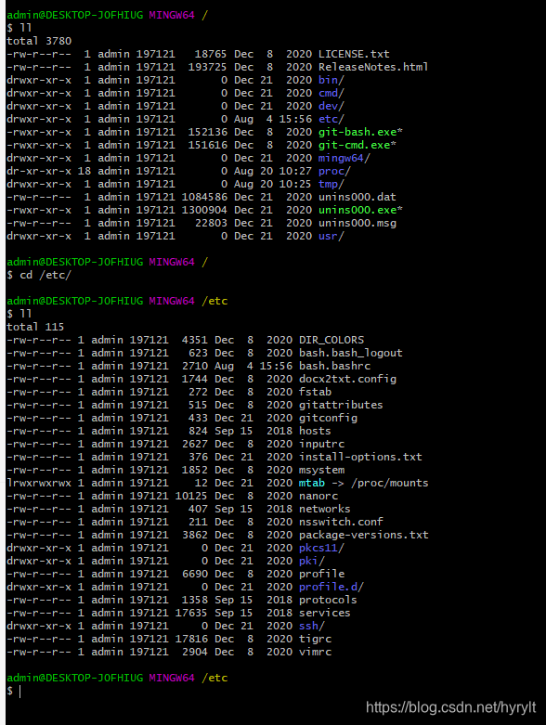Select the vimrc file name

click(315, 652)
